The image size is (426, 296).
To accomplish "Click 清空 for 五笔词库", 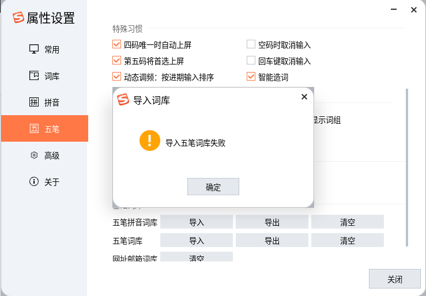I will tap(348, 240).
